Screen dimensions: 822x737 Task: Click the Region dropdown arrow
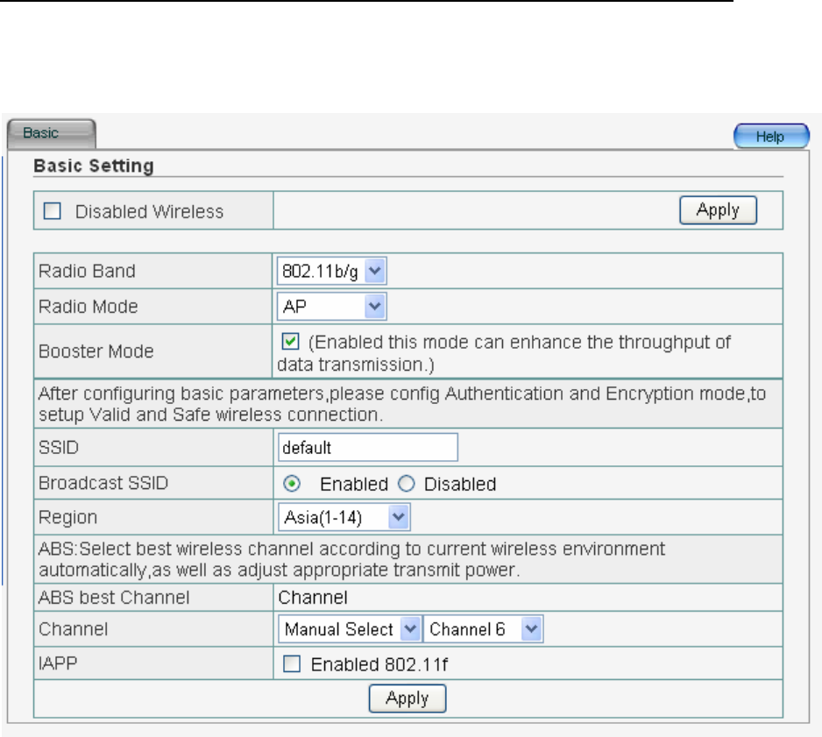(399, 517)
